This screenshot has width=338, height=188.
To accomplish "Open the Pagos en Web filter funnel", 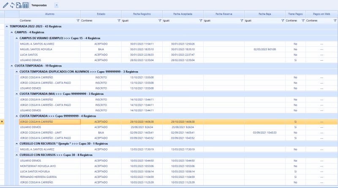I will click(x=335, y=20).
